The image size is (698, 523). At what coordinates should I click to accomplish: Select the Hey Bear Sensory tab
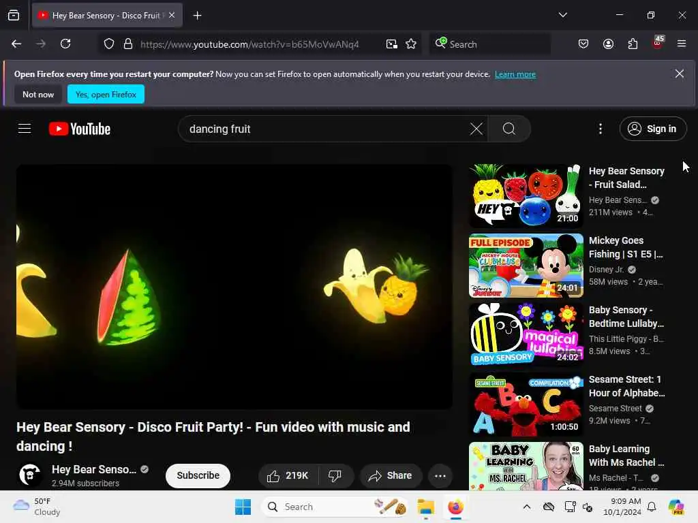[107, 15]
